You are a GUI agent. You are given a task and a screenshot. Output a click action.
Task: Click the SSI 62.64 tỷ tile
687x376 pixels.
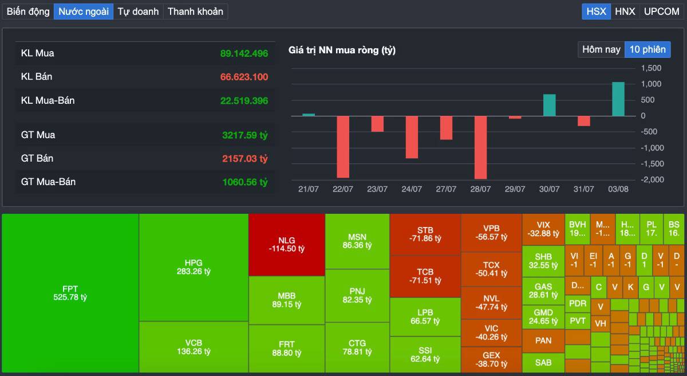tap(425, 354)
